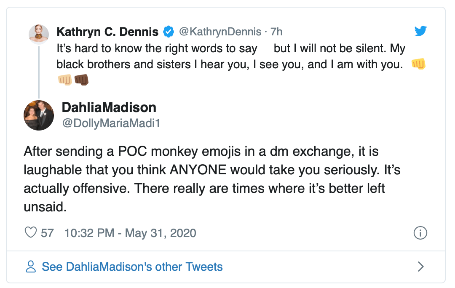
Task: Open Kathryn C. Dennis profile avatar
Action: coord(39,34)
